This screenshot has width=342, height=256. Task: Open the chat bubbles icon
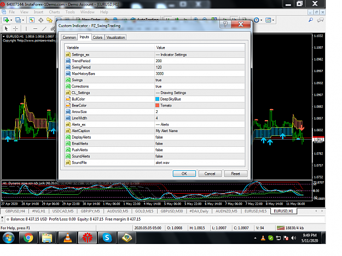click(320, 20)
